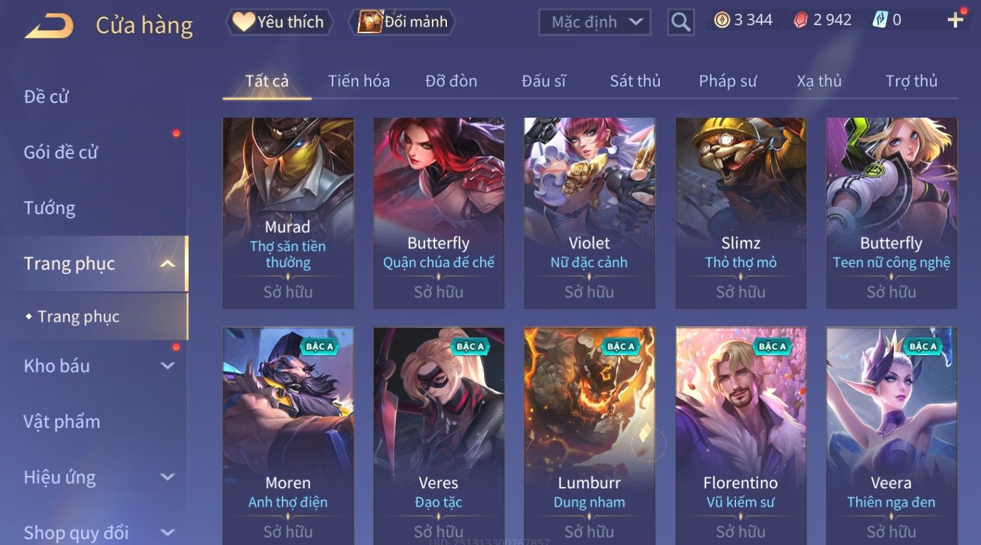Open the Mặc định sort dropdown
The width and height of the screenshot is (981, 545).
(x=595, y=22)
